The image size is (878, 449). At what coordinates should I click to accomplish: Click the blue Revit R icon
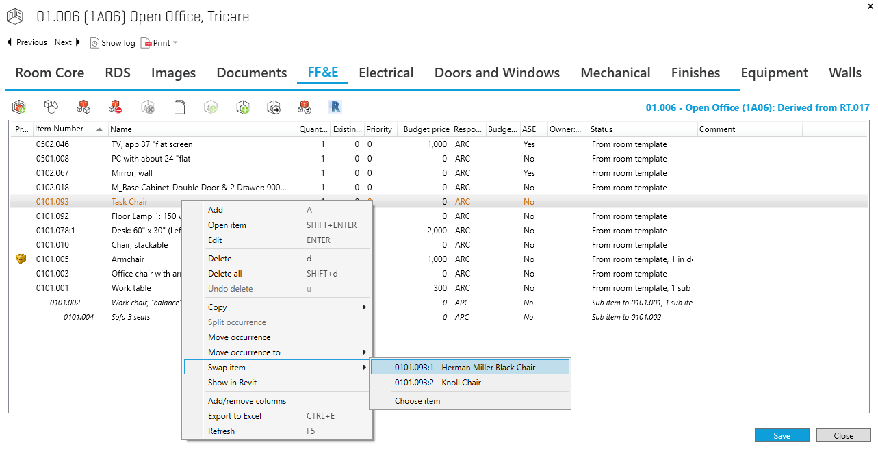coord(335,107)
